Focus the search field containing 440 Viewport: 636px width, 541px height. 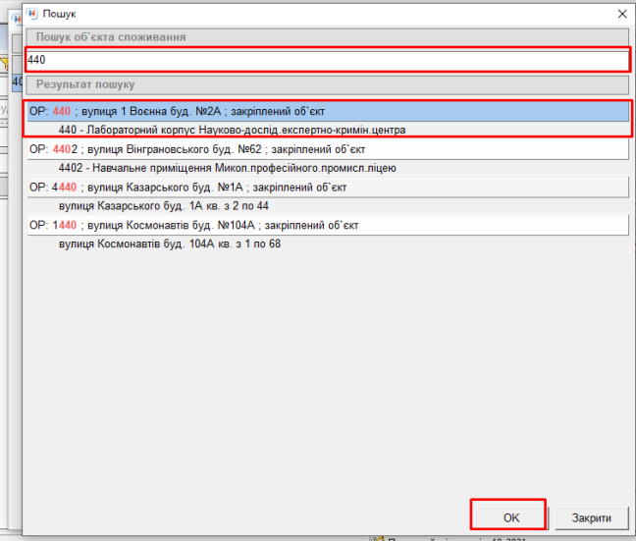326,60
